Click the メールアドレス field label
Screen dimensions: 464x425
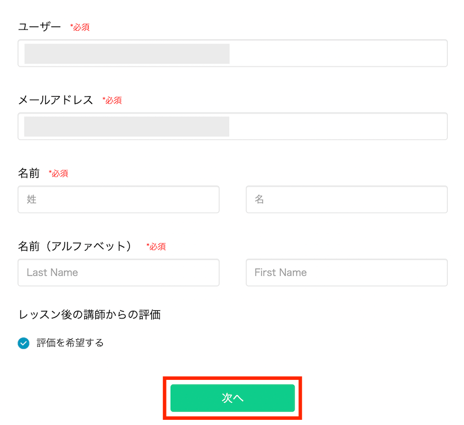point(56,100)
